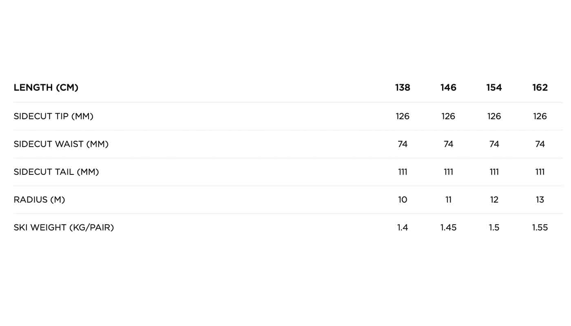Click sidecut tip value for 138 length
Screen dimensions: 571x326
(x=403, y=116)
